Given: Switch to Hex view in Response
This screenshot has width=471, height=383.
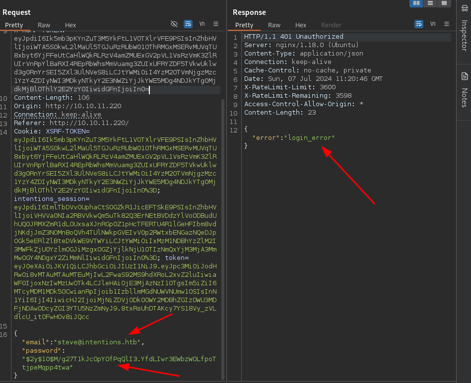Looking at the screenshot, I should pos(301,25).
